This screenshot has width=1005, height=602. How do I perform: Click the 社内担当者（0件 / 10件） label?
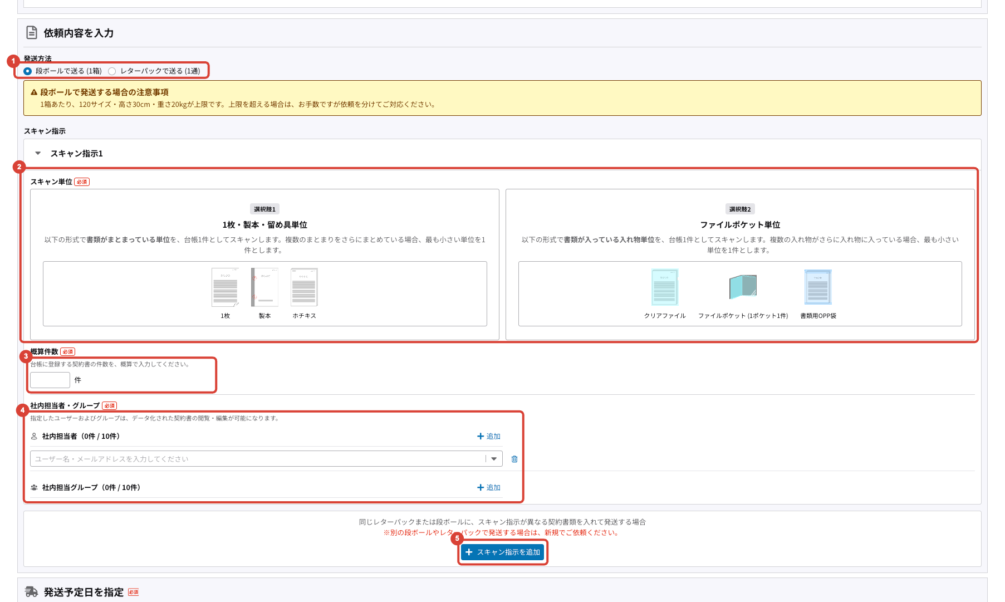81,437
